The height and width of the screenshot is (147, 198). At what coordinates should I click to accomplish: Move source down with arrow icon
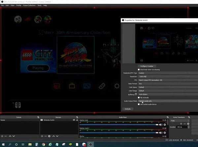coord(57,136)
